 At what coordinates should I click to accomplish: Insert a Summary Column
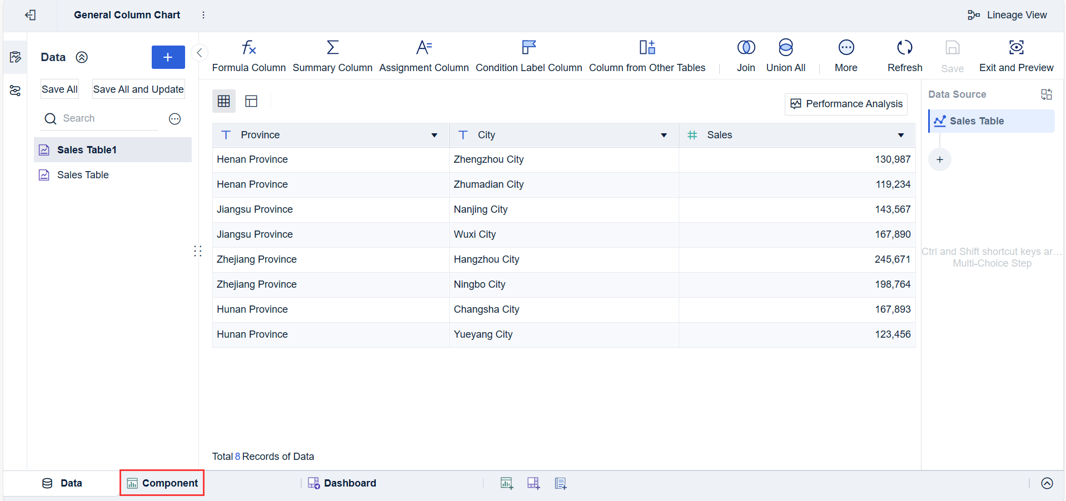[332, 55]
